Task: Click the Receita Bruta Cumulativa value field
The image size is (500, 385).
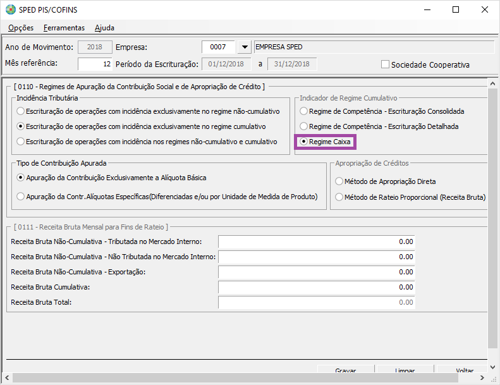Action: tap(316, 287)
